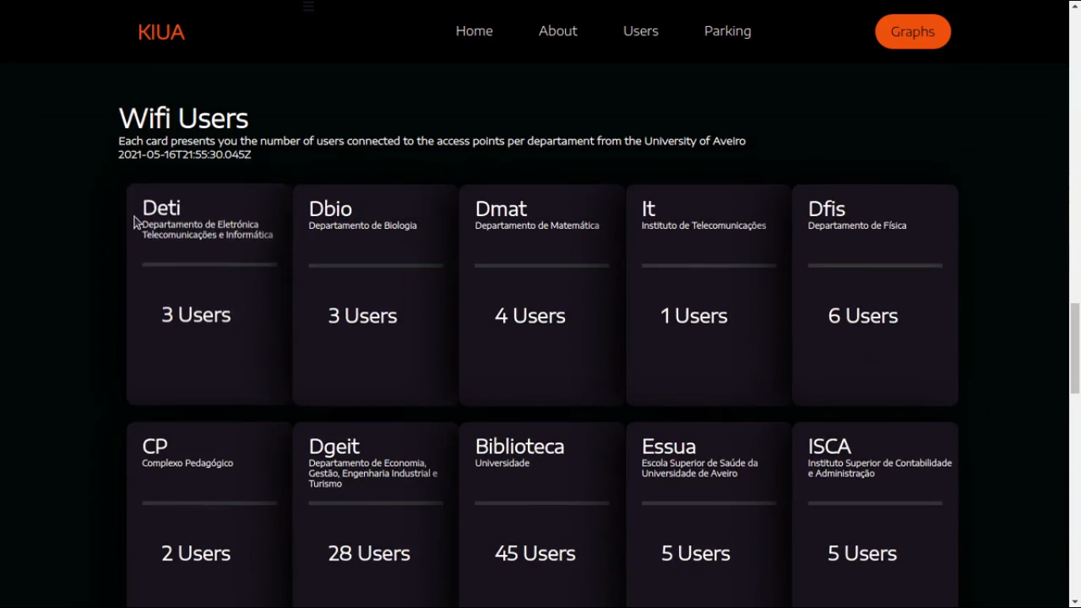Select Users in the navigation bar
Image resolution: width=1081 pixels, height=608 pixels.
coord(640,32)
